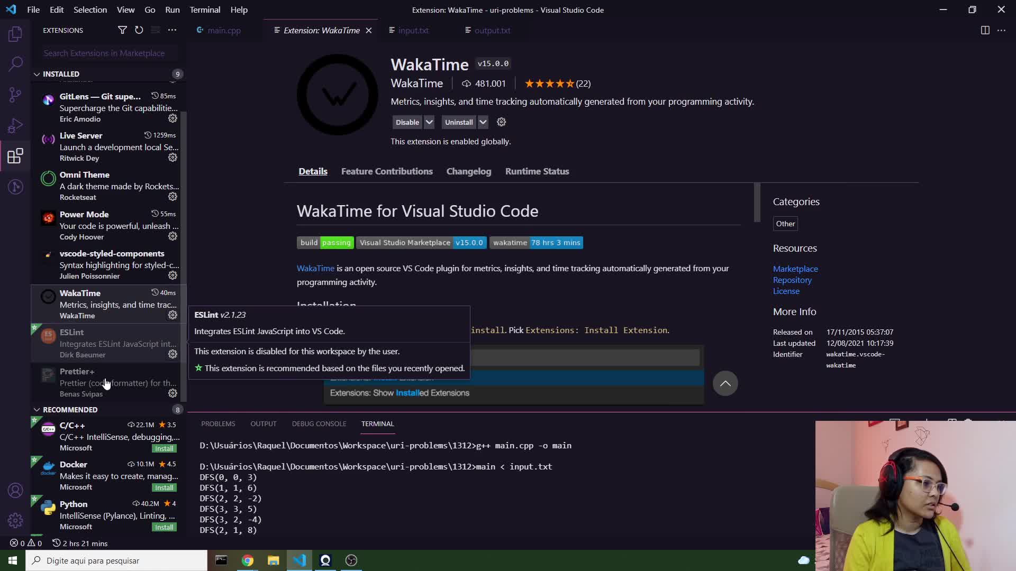Open the Search view in activity bar

[15, 65]
